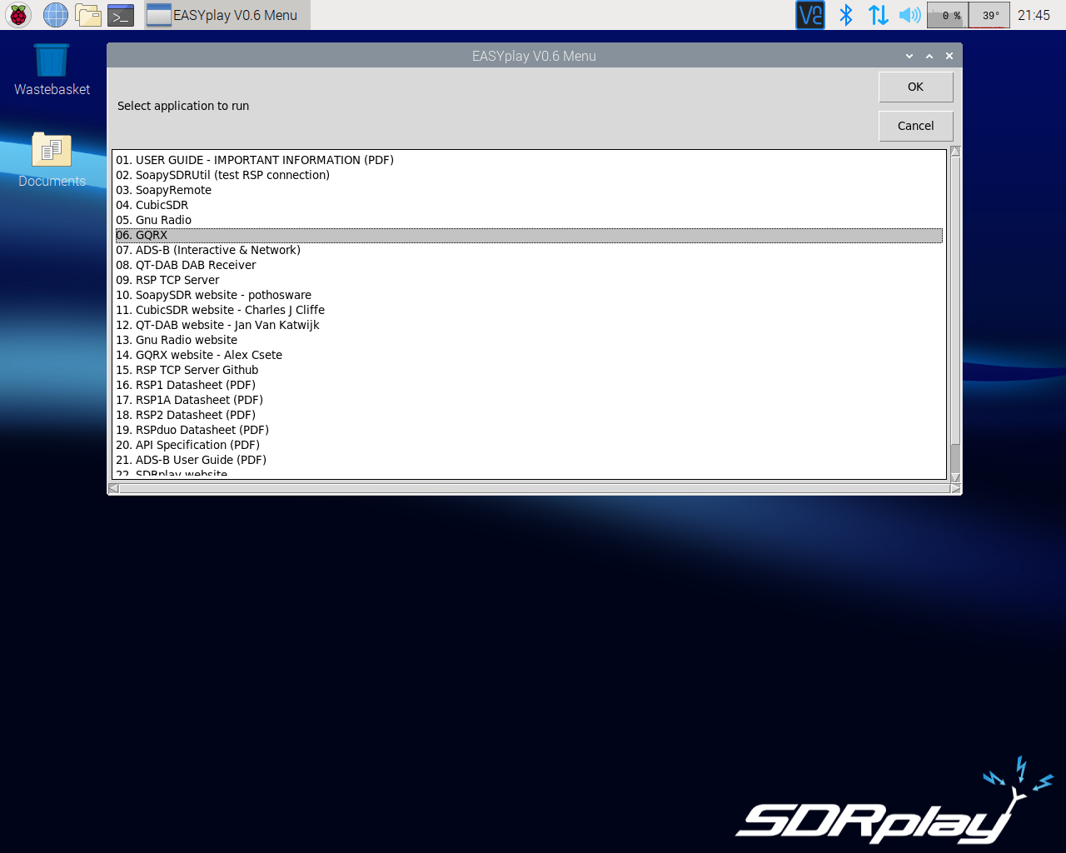Select 20. API Specification (PDF)

(529, 445)
